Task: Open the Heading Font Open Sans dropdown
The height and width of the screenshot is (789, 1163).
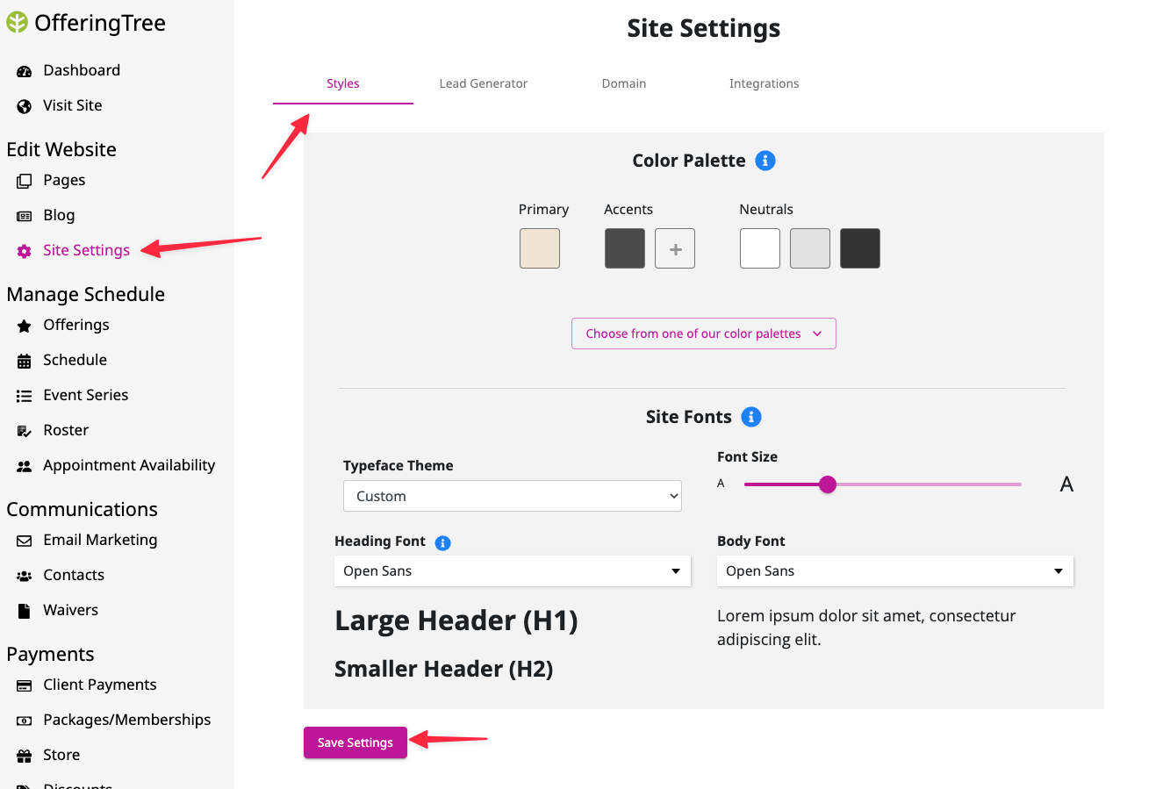Action: tap(513, 570)
